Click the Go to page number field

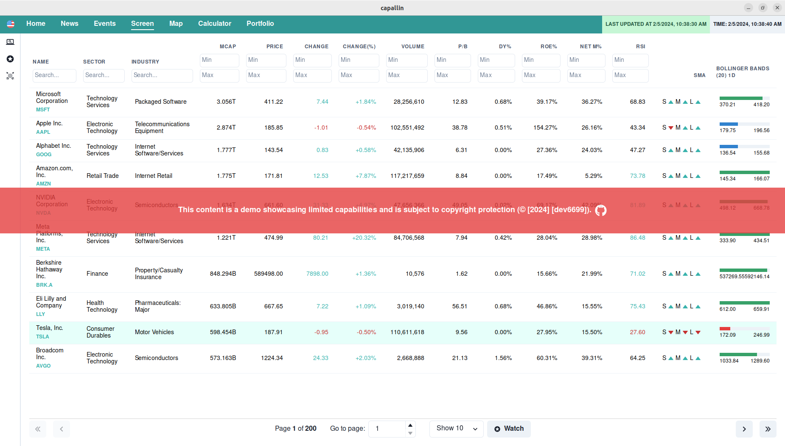387,429
